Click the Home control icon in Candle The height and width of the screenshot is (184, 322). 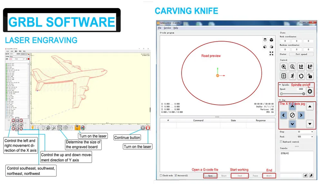(x=284, y=67)
